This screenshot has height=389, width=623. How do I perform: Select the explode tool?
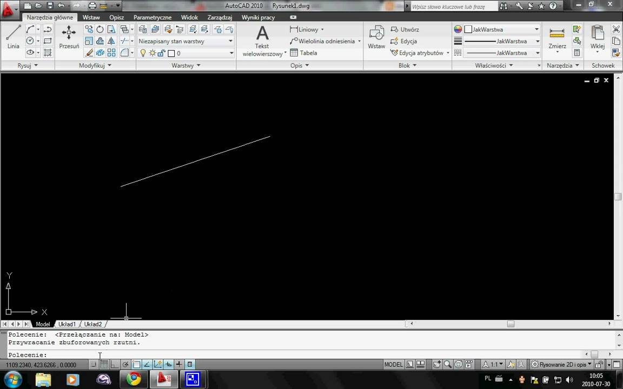pos(100,52)
